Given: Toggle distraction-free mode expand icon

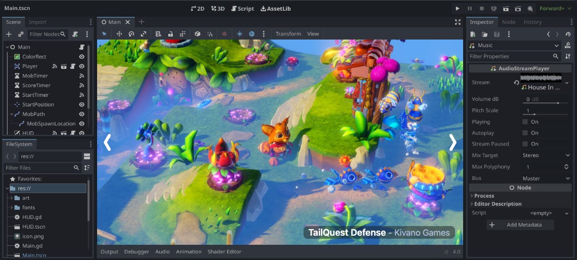Looking at the screenshot, I should pyautogui.click(x=458, y=22).
